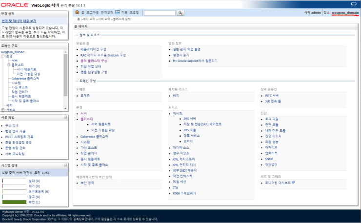
Task: Focus the toolbar search input field
Action: click(x=160, y=13)
